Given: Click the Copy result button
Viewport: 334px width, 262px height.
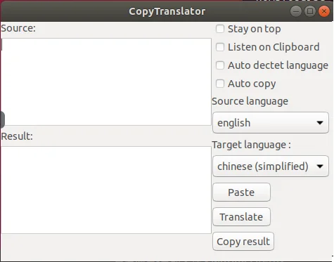Looking at the screenshot, I should click(243, 242).
